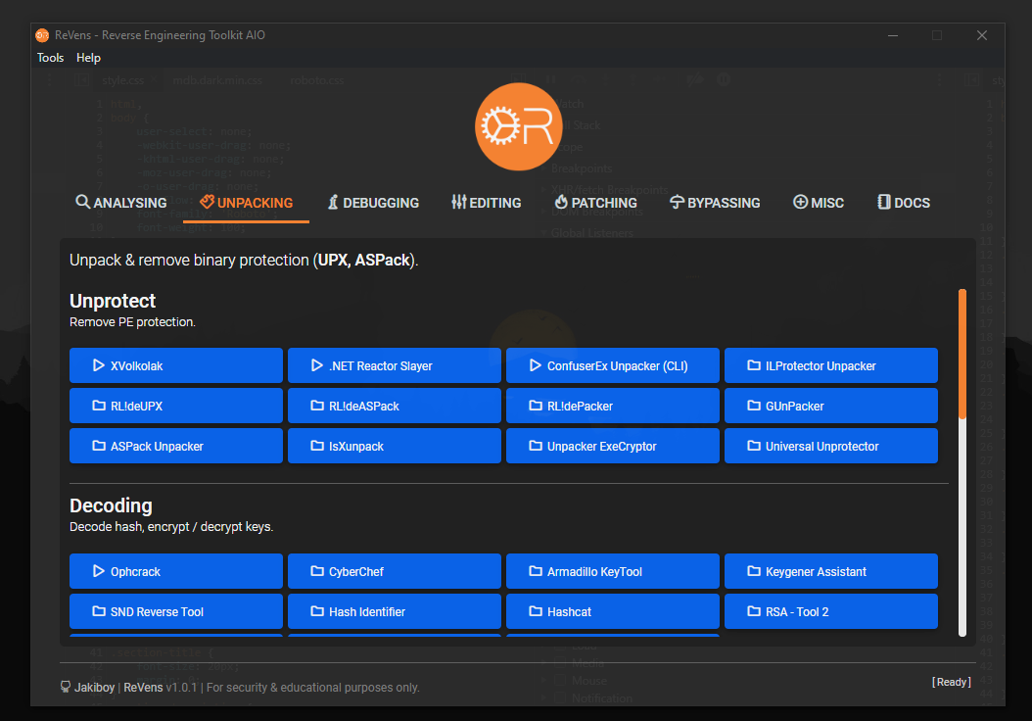
Task: Select the Editing tab with sliders icon
Action: [x=486, y=203]
